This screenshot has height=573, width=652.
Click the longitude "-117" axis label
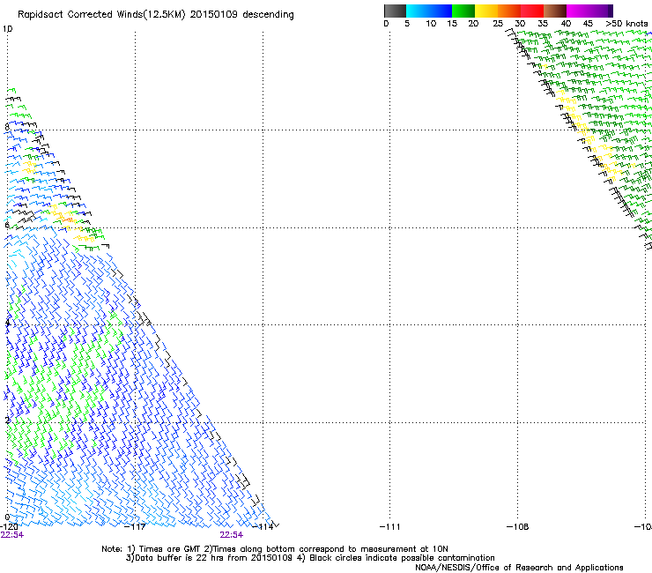point(135,527)
